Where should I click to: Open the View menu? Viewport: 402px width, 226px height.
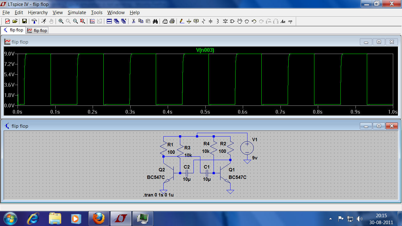click(x=58, y=13)
